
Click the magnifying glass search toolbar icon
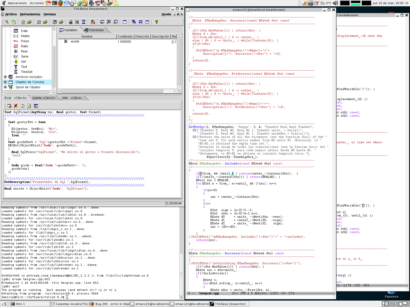pos(7,22)
